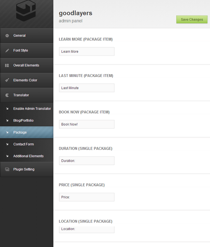Click 'LAST MINUTE (PACKAGE ITEM)' heading

point(86,76)
